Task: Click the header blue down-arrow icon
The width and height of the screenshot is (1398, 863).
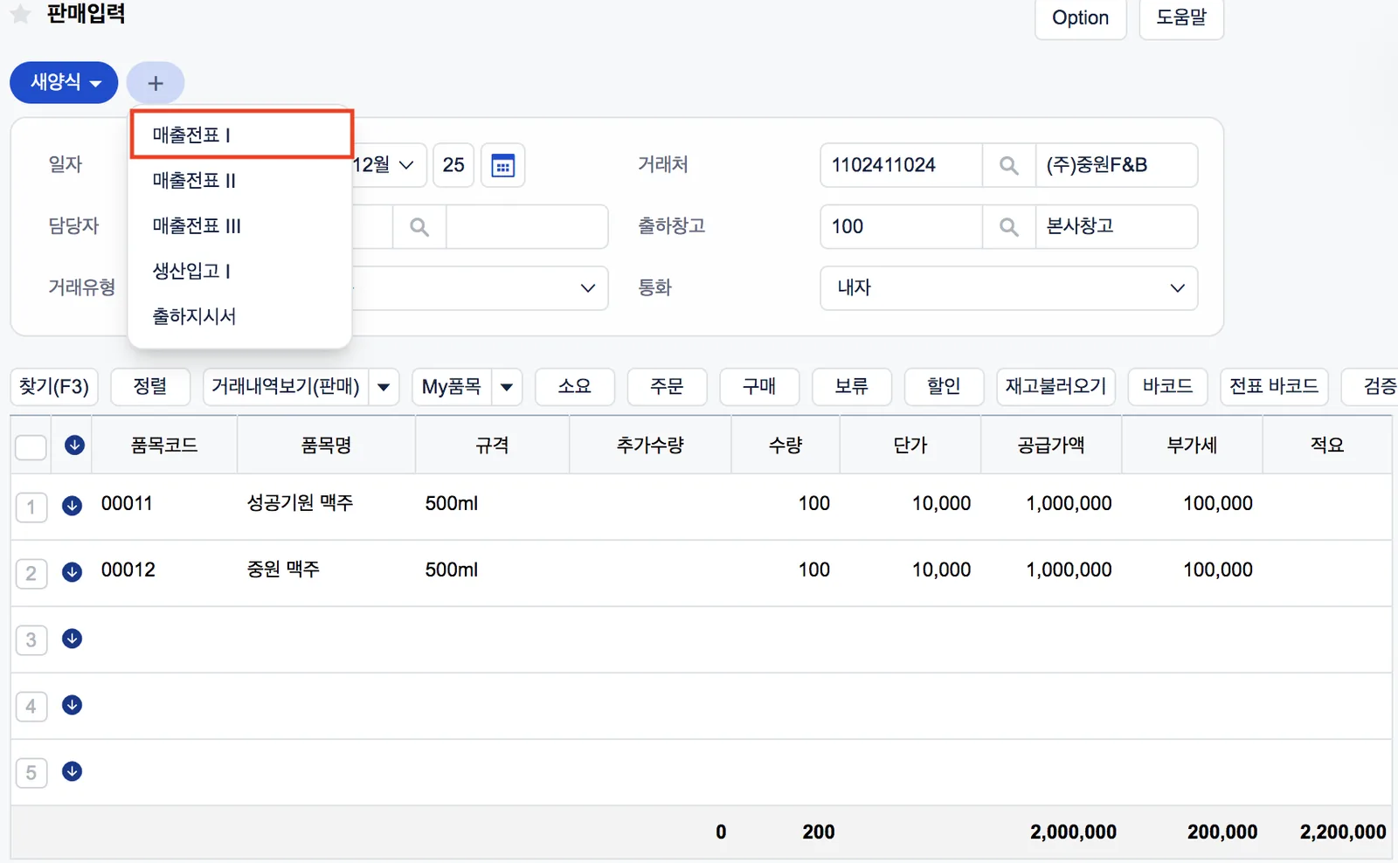Action: click(x=75, y=445)
